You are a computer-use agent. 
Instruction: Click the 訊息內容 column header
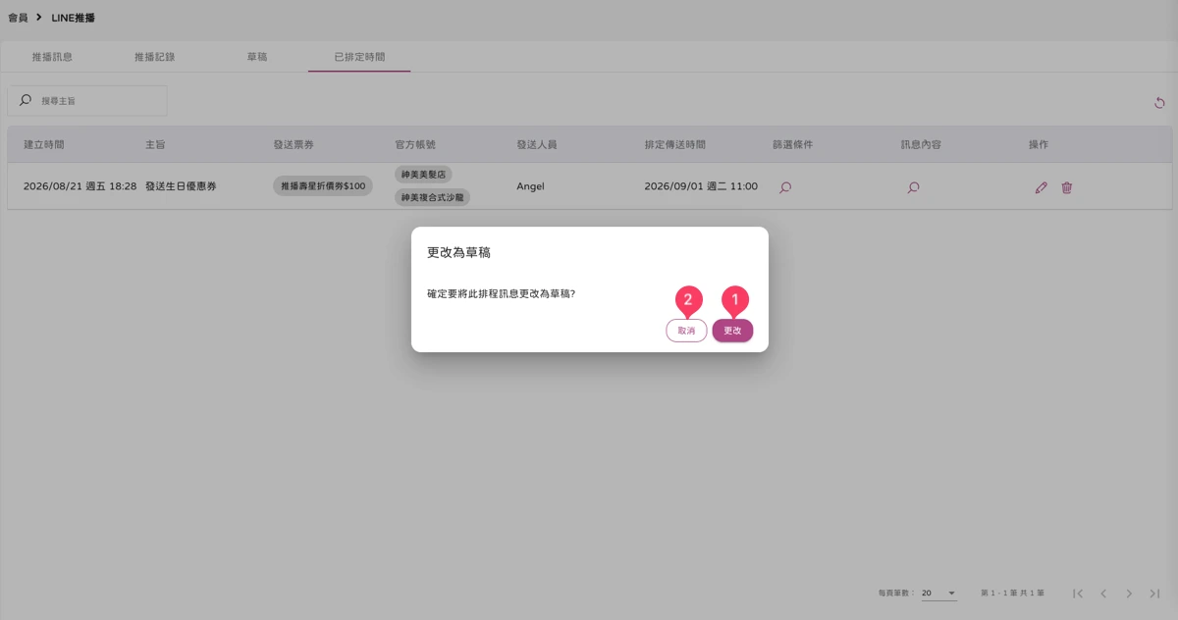[x=921, y=144]
